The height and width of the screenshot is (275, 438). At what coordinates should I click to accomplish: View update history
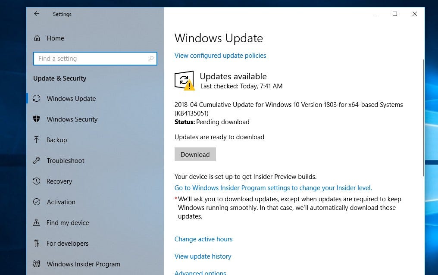(x=203, y=256)
